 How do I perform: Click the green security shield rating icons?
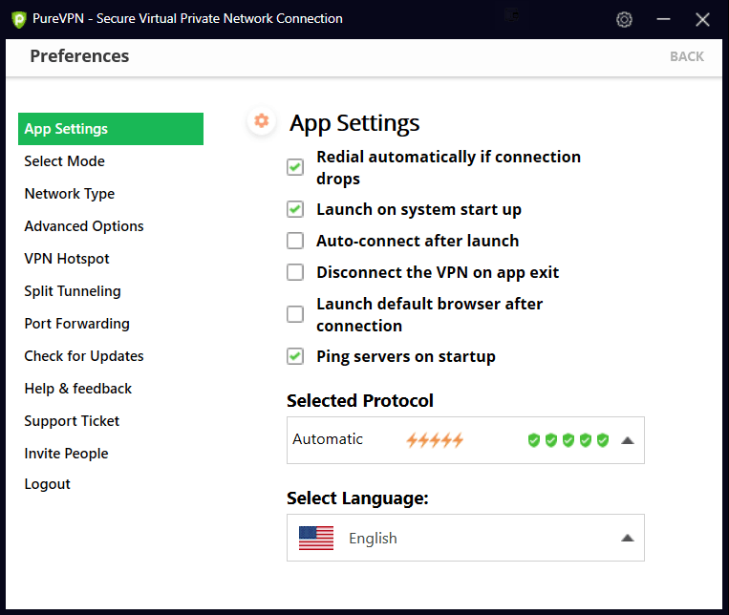coord(568,440)
